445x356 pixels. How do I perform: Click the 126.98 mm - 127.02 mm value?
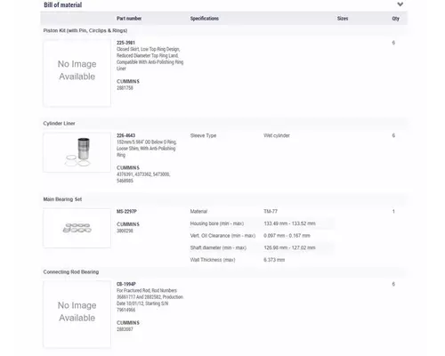(289, 247)
